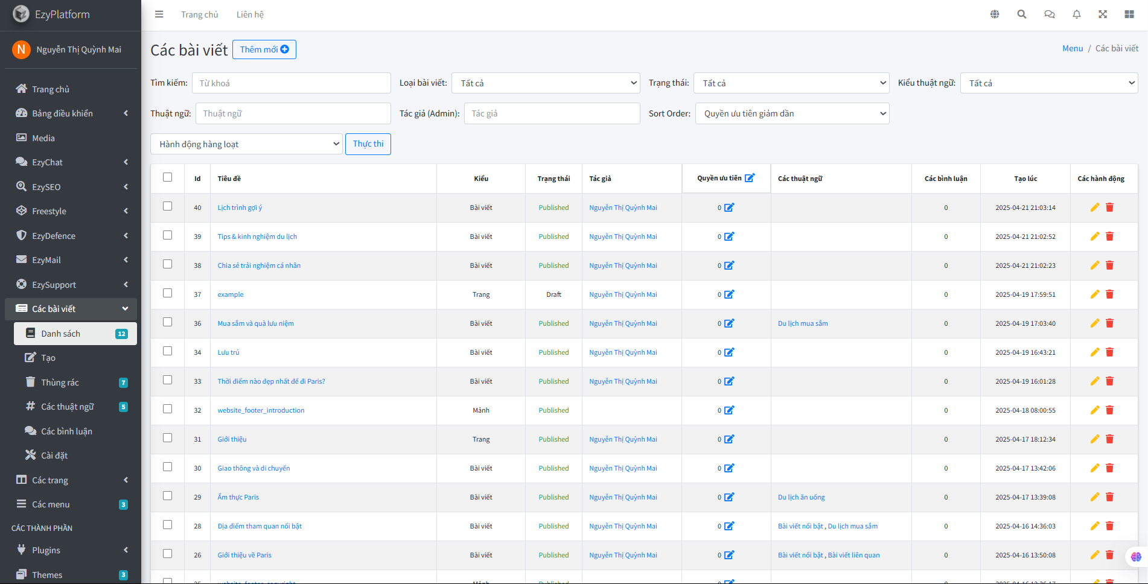This screenshot has width=1148, height=584.
Task: Delete post 'Ẩm thực Paris' with trash icon
Action: (x=1109, y=497)
